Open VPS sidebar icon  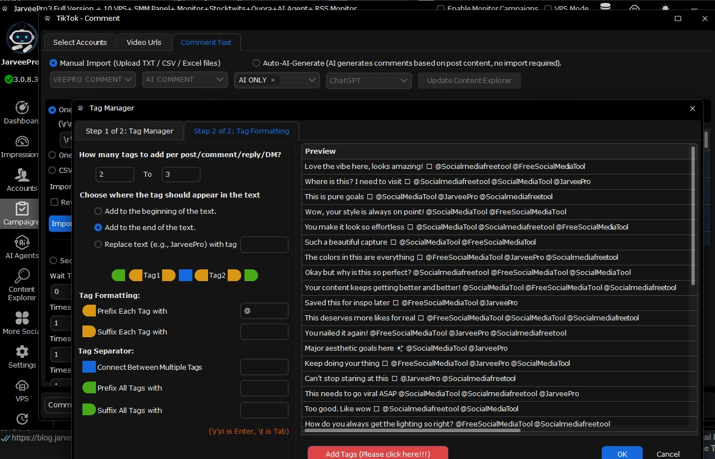[22, 386]
